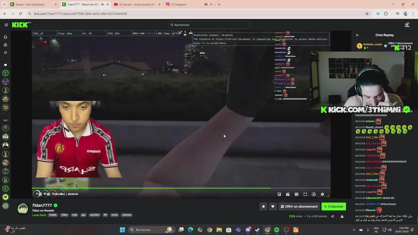418x235 pixels.
Task: Open Chrome media control icon
Action: pos(397,14)
